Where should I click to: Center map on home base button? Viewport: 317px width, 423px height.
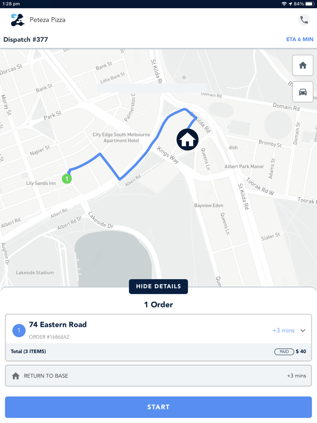pyautogui.click(x=303, y=65)
